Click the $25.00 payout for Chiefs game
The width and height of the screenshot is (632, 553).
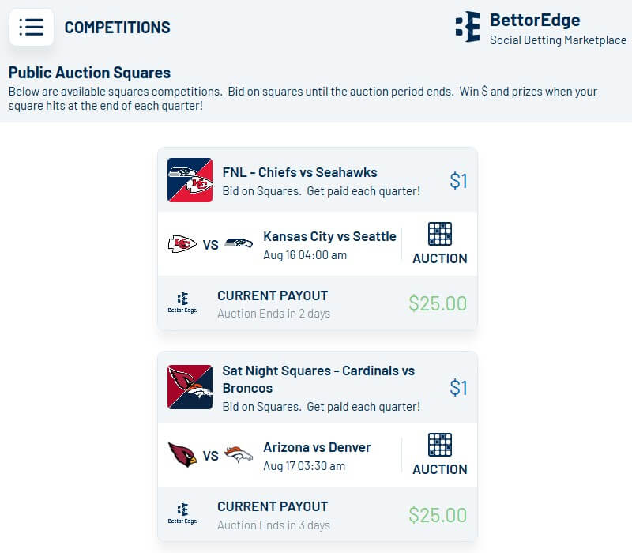coord(438,303)
